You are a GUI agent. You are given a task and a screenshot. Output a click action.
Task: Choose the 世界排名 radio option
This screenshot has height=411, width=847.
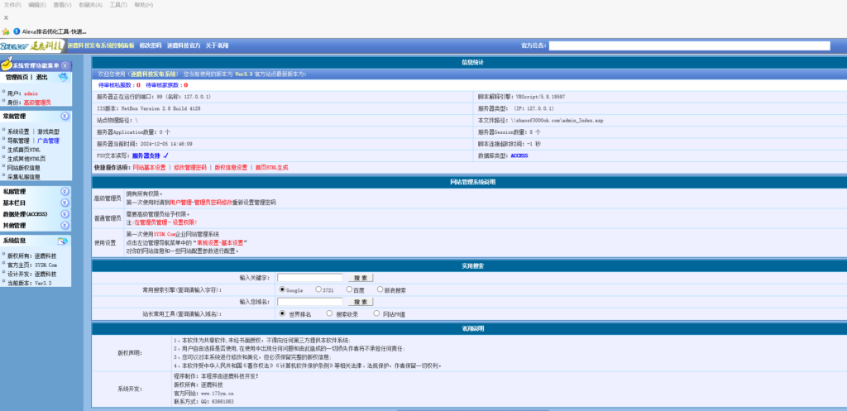coord(283,314)
